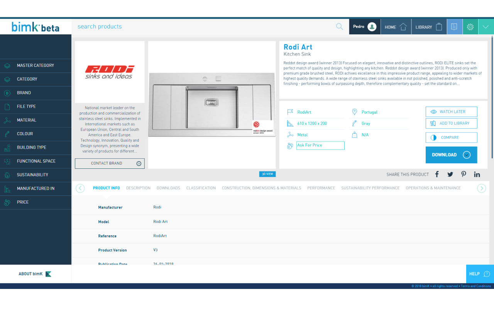Open Category filter in sidebar
This screenshot has width=494, height=309.
(x=36, y=79)
